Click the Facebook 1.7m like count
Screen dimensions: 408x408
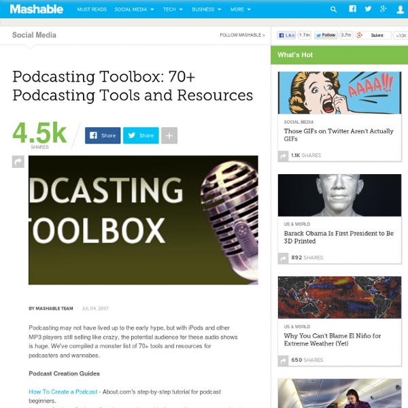point(305,35)
